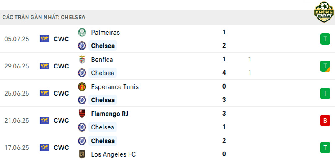This screenshot has height=167, width=335.
Task: Click the Các trận gần nhất: Chelsea header
Action: [44, 17]
